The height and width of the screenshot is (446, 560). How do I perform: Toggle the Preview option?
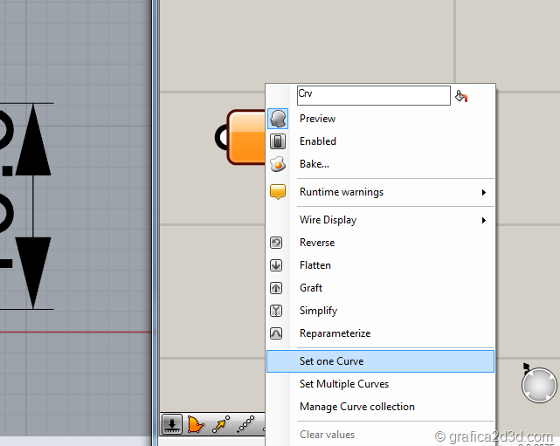[x=317, y=119]
